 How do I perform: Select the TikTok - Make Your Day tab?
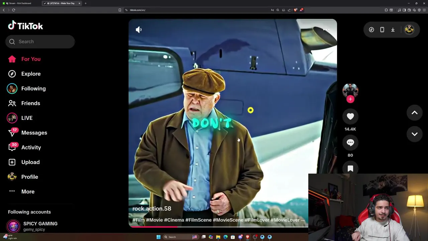[x=61, y=3]
